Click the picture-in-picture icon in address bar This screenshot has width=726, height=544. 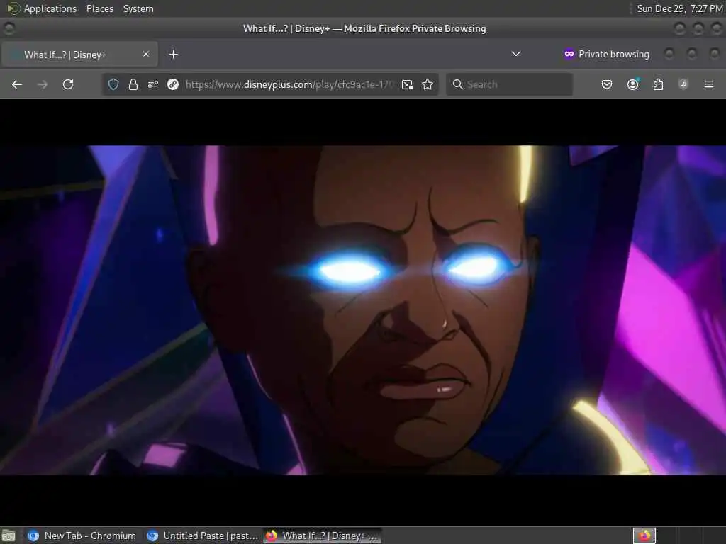(x=408, y=84)
